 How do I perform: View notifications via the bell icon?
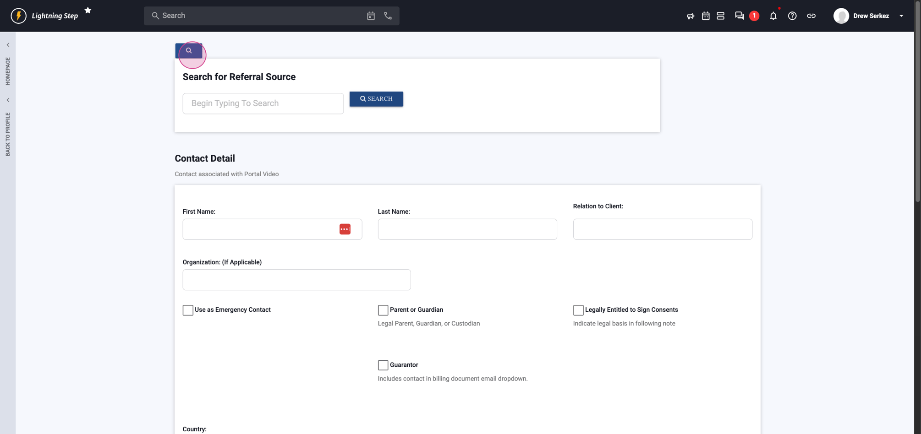[x=773, y=16]
